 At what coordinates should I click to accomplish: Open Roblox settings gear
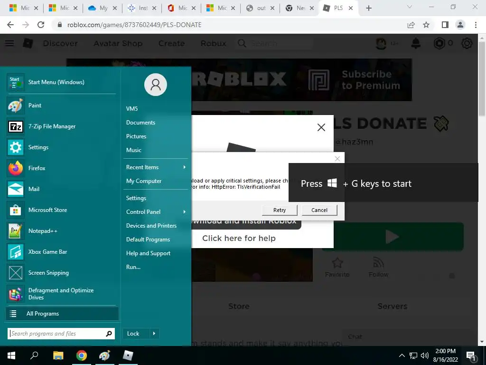click(467, 43)
